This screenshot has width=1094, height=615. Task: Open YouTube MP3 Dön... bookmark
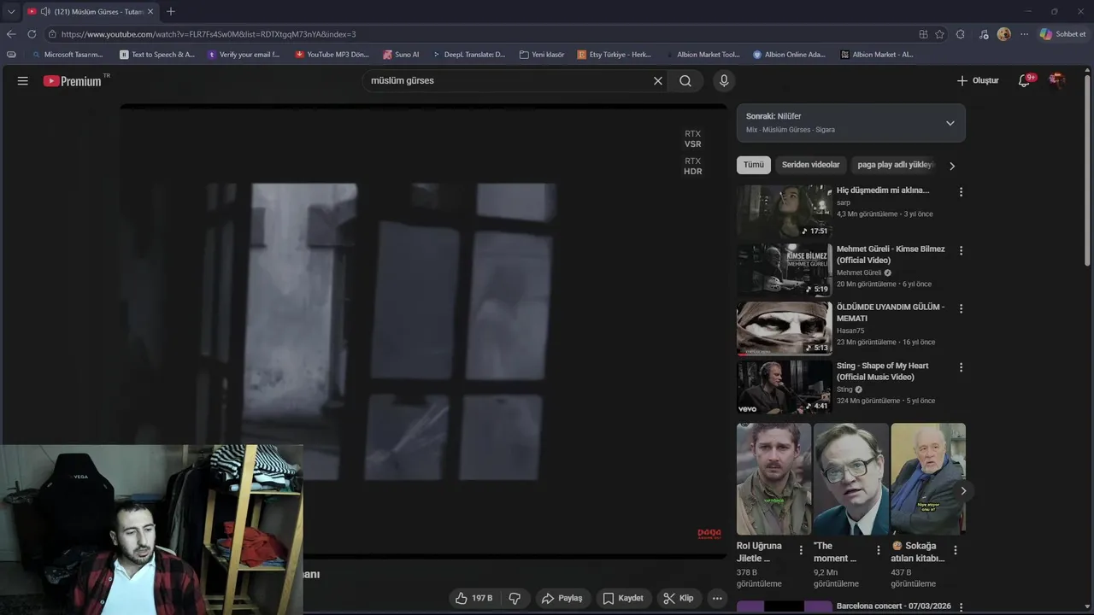click(x=332, y=54)
